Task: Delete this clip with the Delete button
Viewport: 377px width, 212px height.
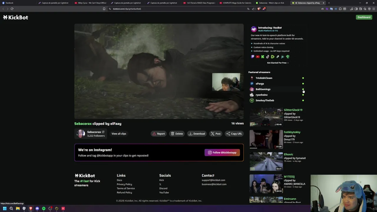Action: pos(177,134)
